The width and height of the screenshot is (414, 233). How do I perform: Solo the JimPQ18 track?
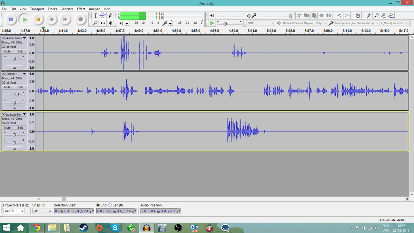pos(20,87)
